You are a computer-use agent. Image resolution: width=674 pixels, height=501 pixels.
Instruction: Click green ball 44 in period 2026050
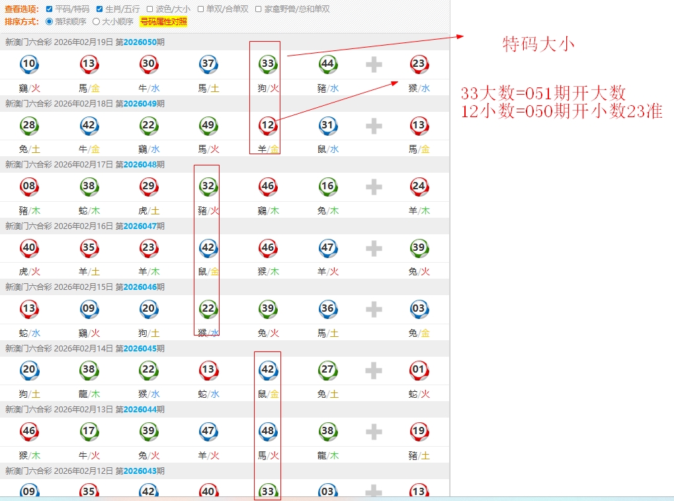(327, 64)
